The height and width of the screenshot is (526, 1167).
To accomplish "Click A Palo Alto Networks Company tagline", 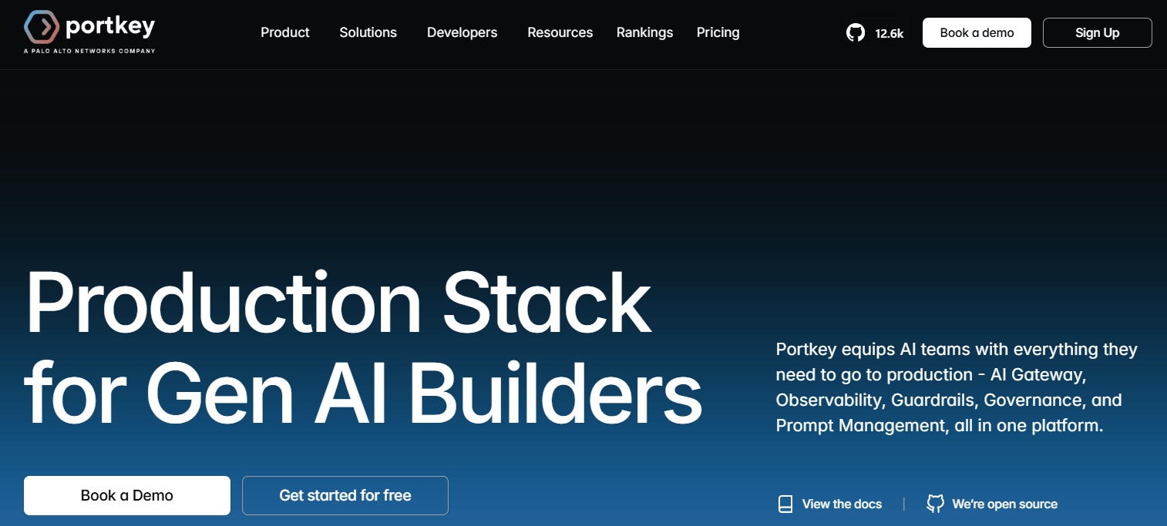I will click(89, 51).
